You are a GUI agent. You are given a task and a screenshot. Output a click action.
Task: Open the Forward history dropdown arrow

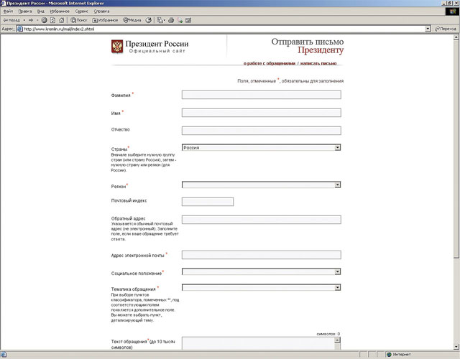[x=37, y=20]
